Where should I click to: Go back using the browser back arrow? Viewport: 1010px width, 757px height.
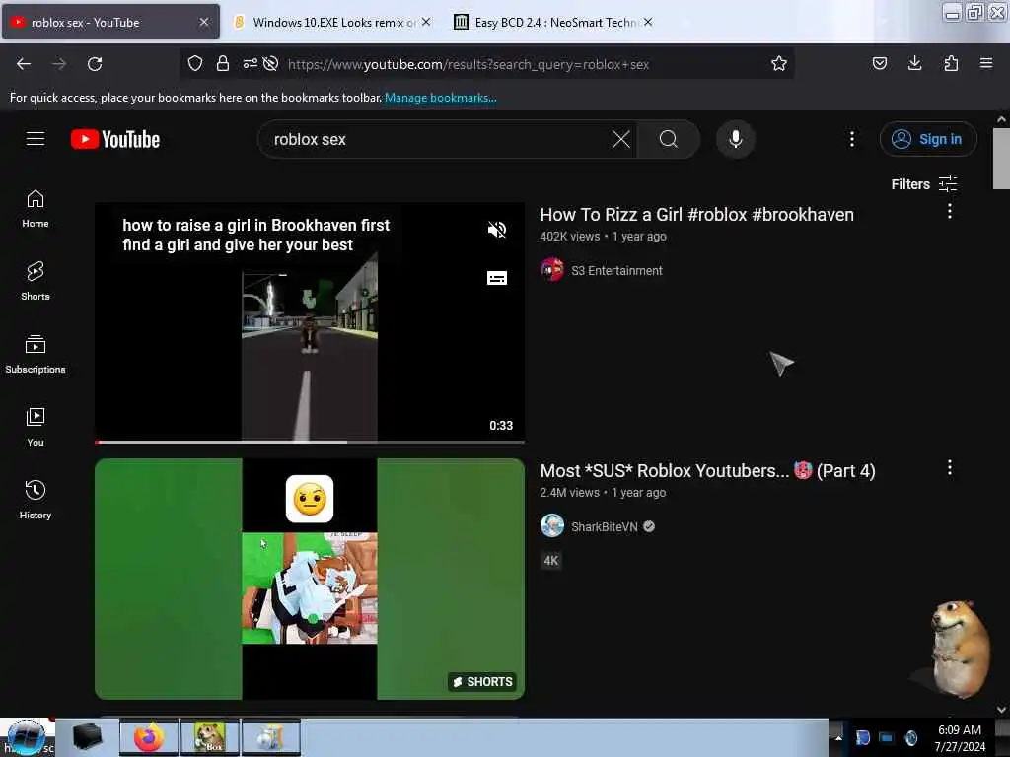pos(24,64)
